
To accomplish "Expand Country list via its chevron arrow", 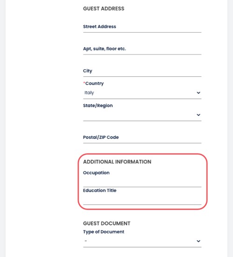I will click(x=199, y=93).
